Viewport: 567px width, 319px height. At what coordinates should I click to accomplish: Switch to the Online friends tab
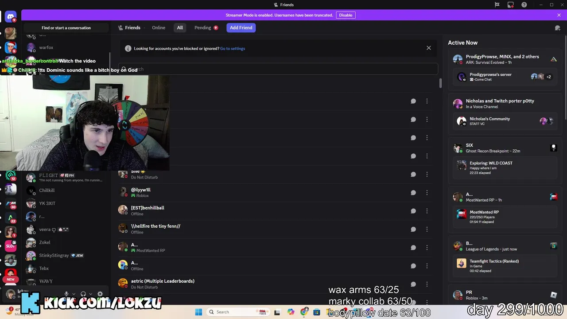pyautogui.click(x=159, y=27)
